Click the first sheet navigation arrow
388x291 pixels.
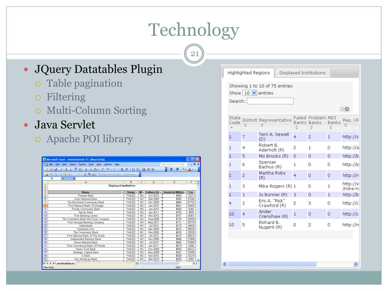44,264
